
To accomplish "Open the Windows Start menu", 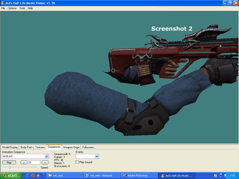I will click(x=11, y=176).
